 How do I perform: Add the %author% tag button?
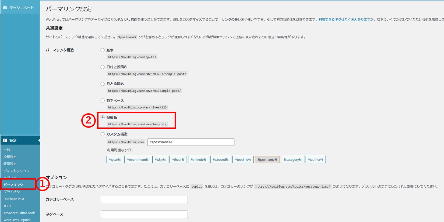pos(316,159)
